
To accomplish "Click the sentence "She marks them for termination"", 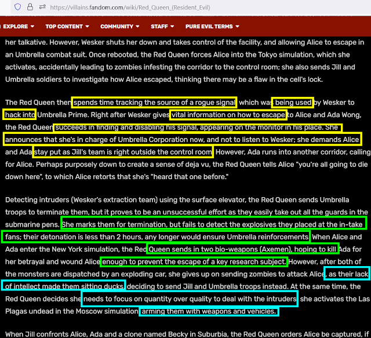I will (x=115, y=224).
